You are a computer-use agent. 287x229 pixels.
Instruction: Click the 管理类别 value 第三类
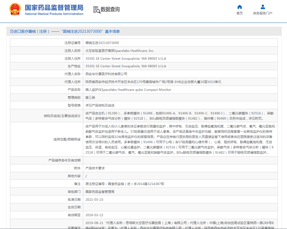tap(90, 98)
